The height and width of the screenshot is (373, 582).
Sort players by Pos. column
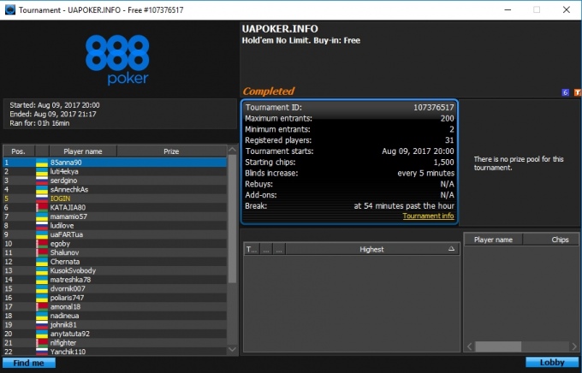tap(19, 151)
